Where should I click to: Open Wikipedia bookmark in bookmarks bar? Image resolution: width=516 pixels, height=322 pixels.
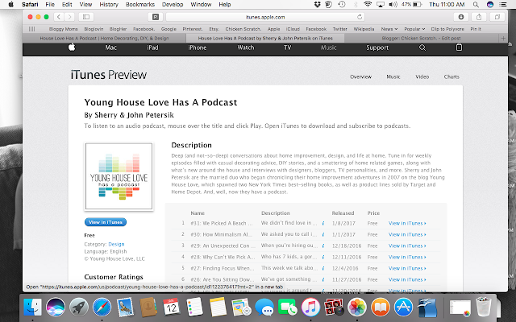(364, 29)
